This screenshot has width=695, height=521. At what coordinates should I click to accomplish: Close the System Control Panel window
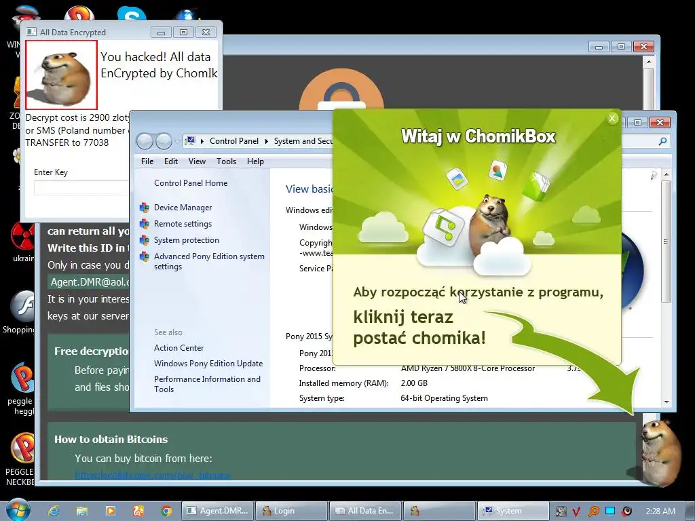click(x=660, y=122)
